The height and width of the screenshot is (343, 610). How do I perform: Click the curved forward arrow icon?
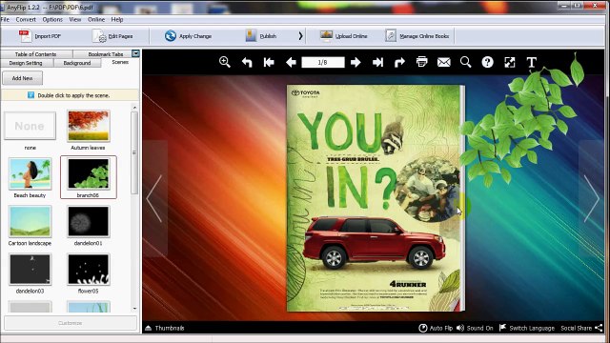[x=399, y=62]
